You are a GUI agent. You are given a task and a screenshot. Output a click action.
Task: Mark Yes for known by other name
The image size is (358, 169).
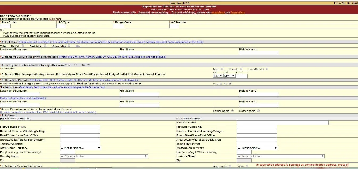tap(76, 65)
